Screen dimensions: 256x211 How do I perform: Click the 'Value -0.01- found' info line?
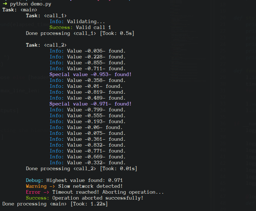pyautogui.click(x=86, y=86)
